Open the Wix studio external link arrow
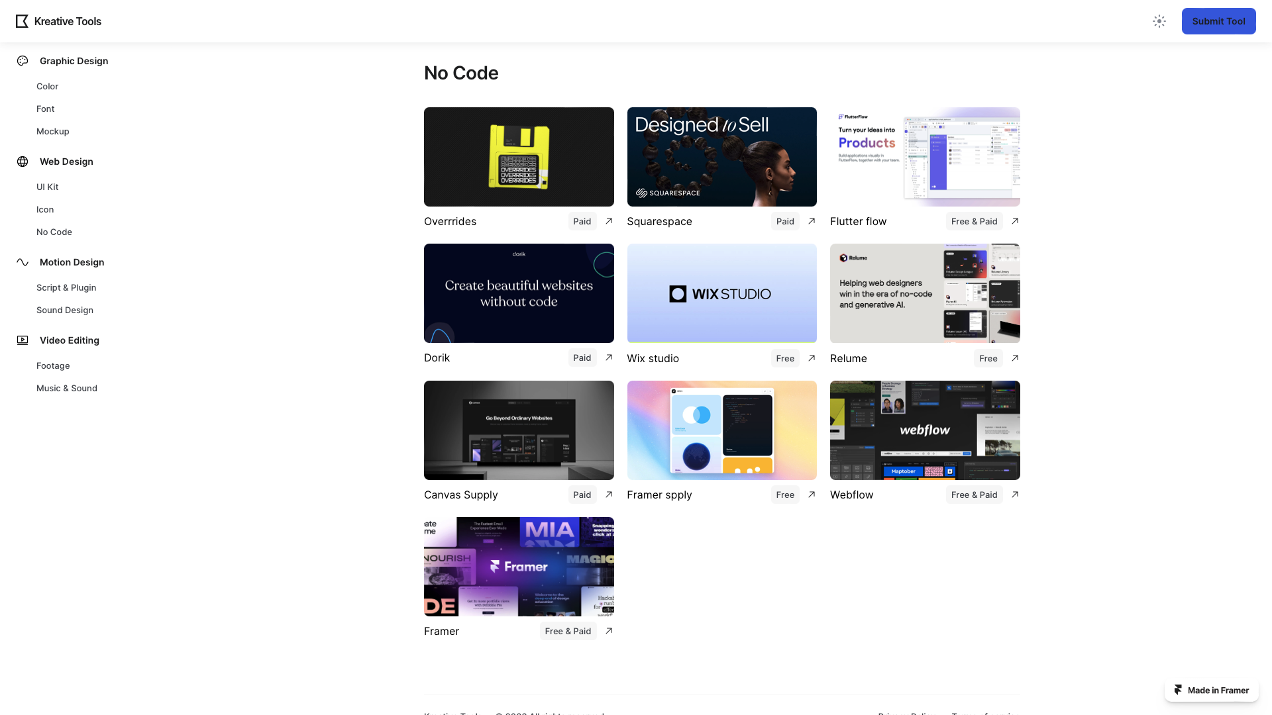1272x715 pixels. 812,358
